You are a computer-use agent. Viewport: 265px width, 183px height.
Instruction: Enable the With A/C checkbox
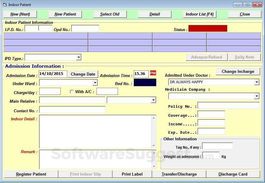[x=72, y=91]
